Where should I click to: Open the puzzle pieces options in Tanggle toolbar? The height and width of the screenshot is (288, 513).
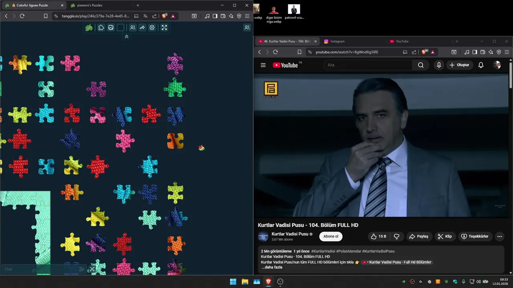point(101,28)
